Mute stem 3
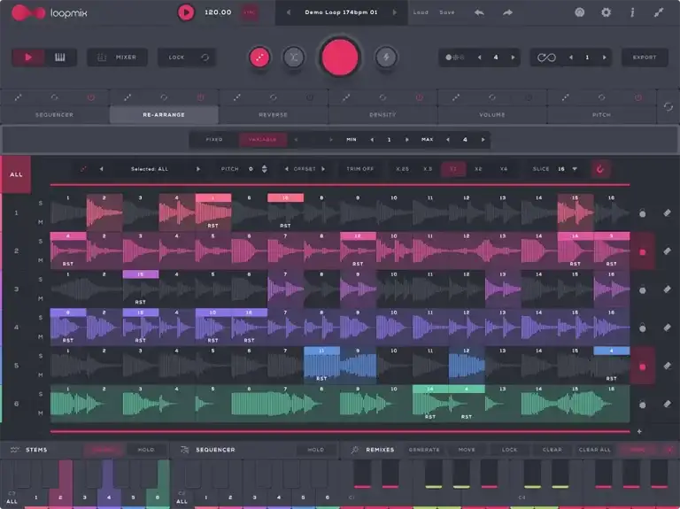680x509 pixels. coord(41,298)
